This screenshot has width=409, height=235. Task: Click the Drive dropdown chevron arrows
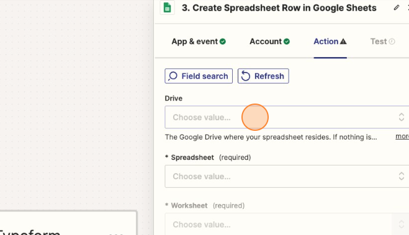[x=402, y=117]
